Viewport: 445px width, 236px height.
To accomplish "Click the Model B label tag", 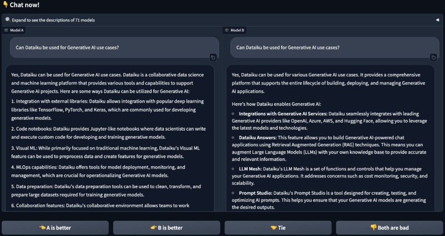I will coord(238,30).
